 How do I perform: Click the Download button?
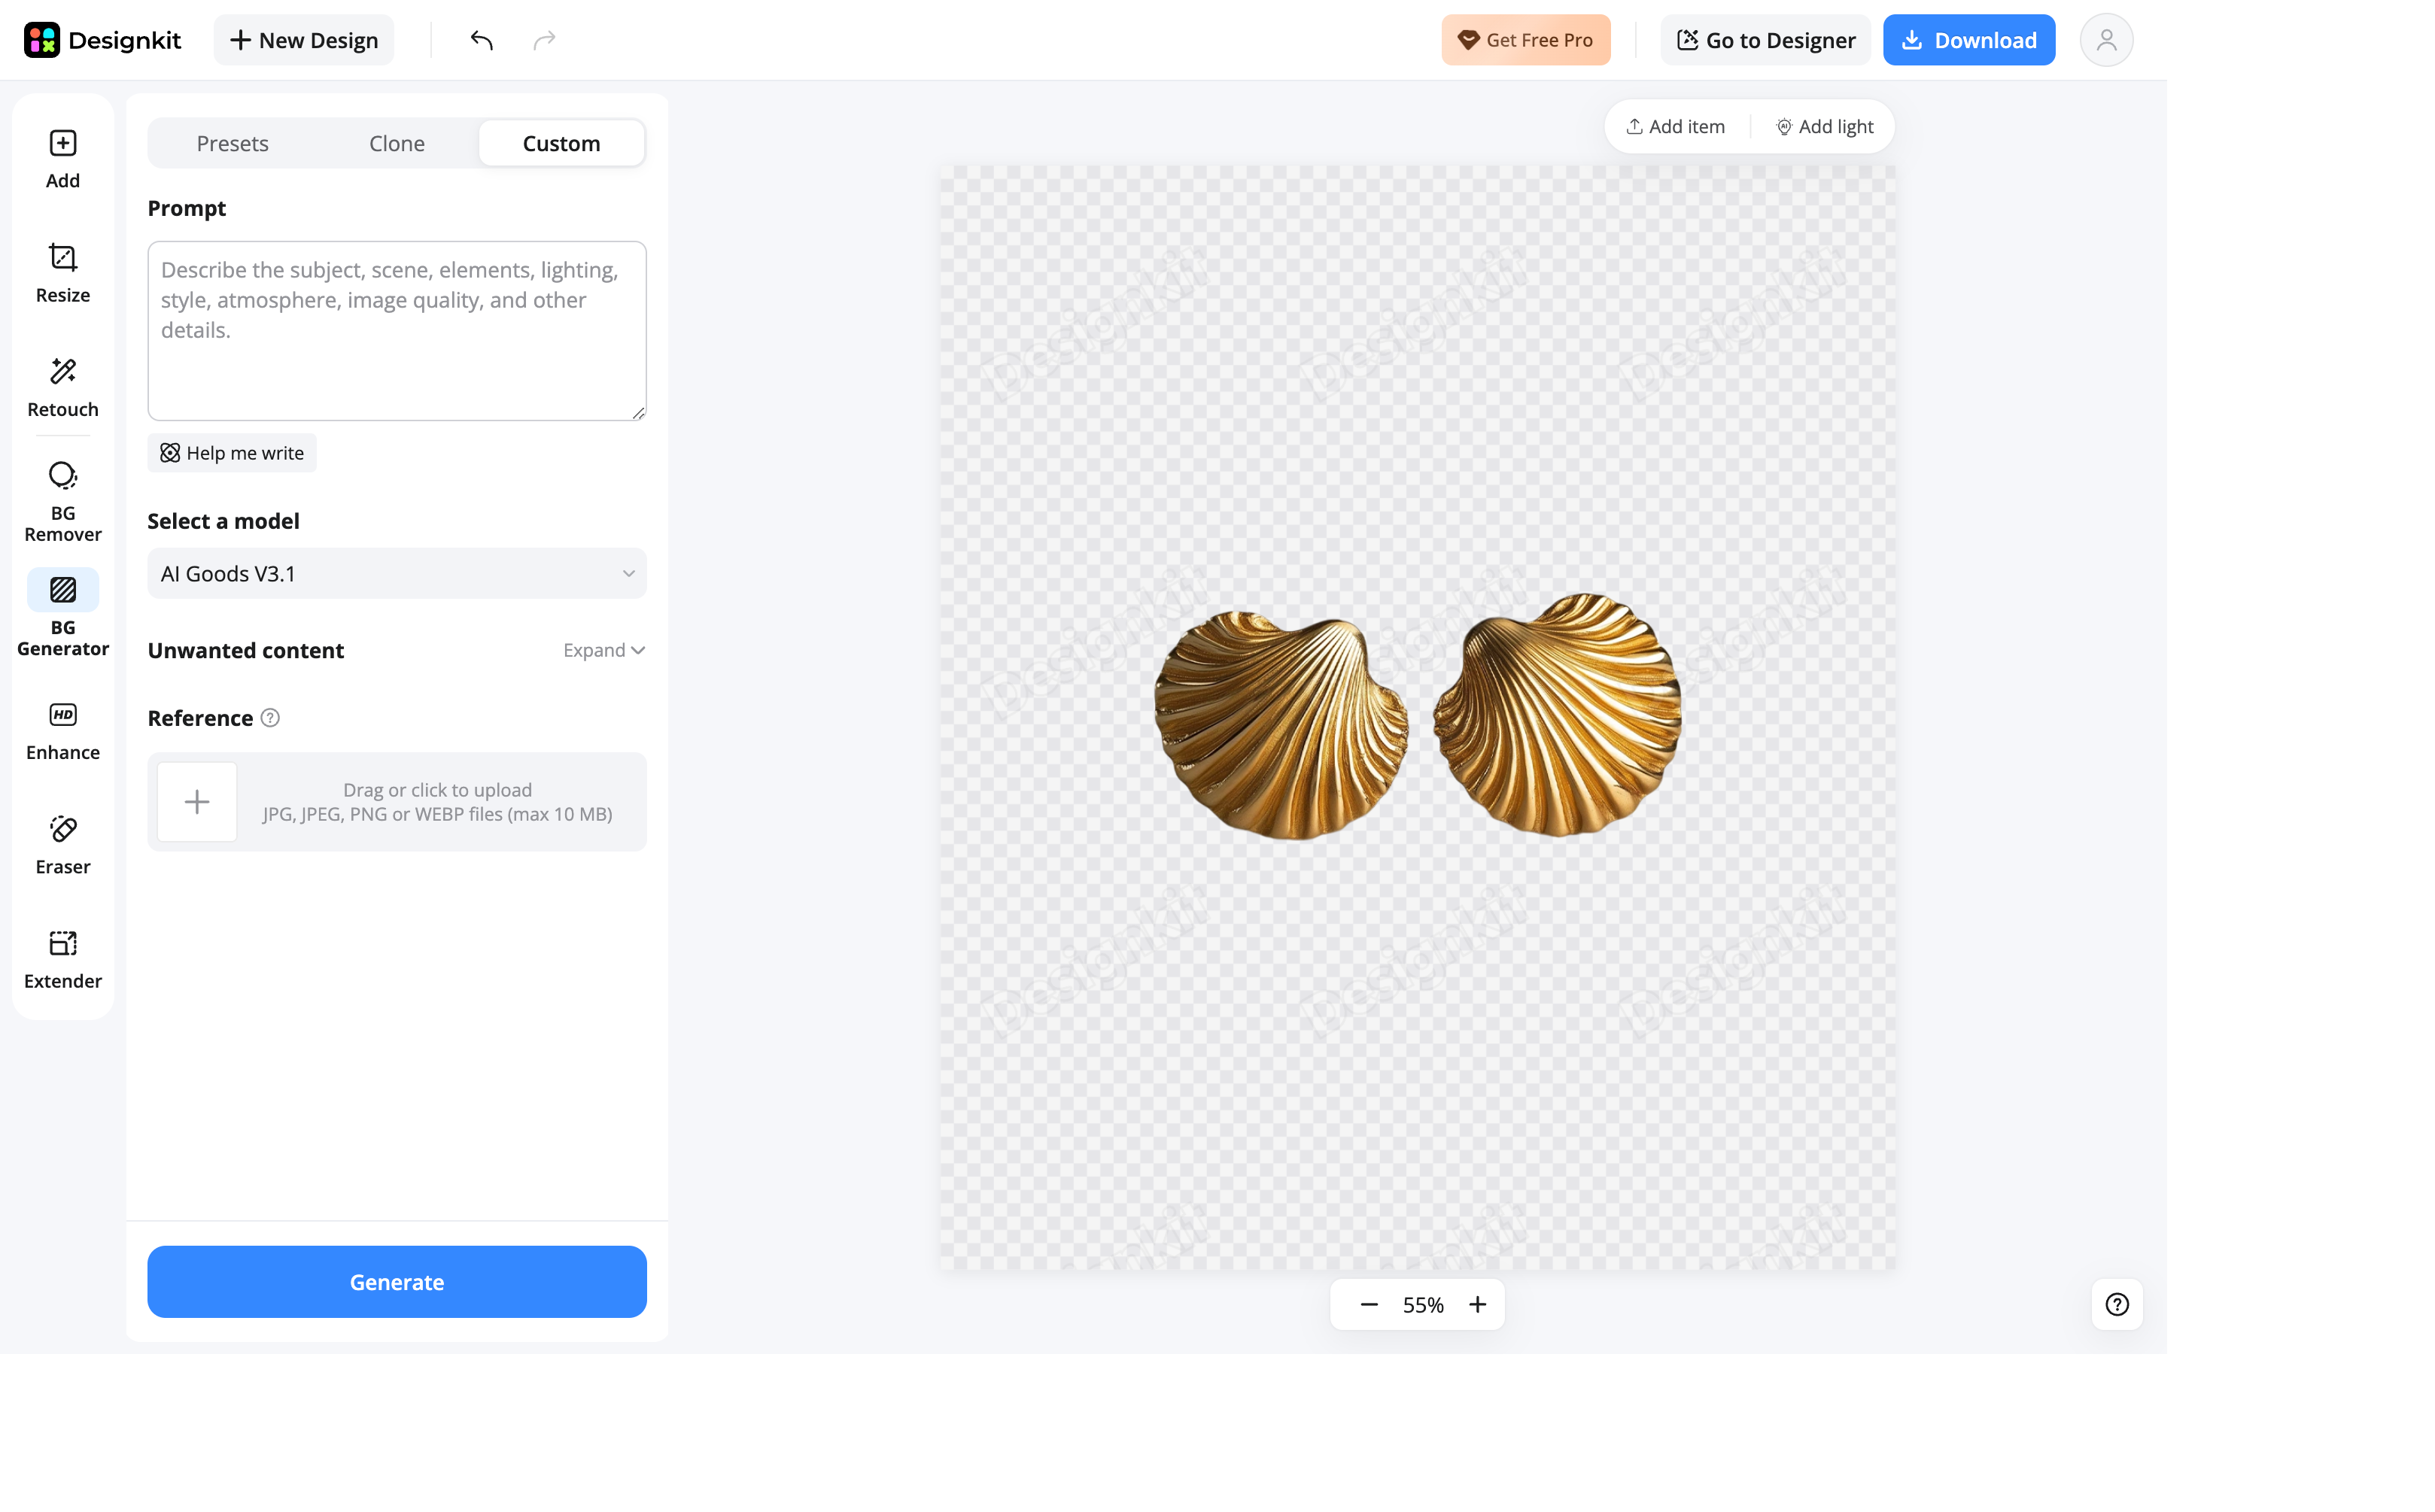(1968, 40)
